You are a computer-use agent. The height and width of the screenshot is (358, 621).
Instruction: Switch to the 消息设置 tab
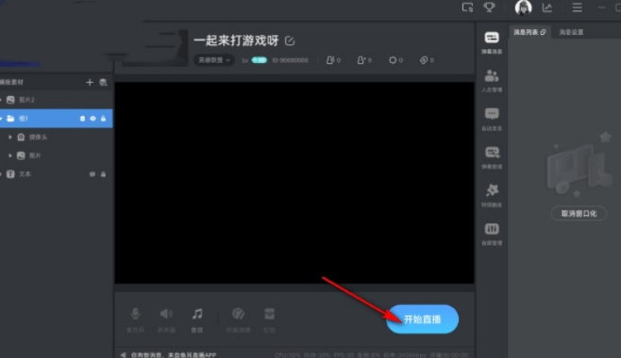[571, 32]
